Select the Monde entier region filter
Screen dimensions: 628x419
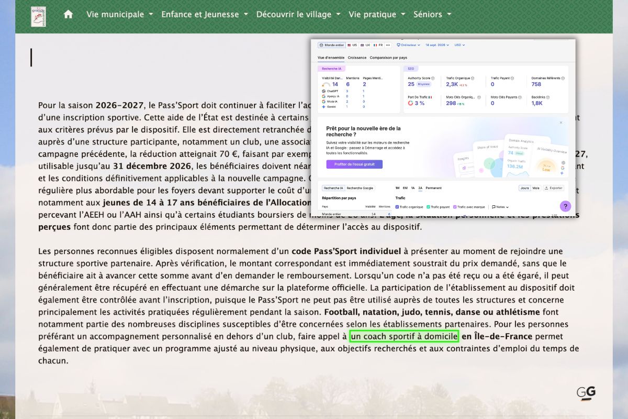(x=331, y=45)
